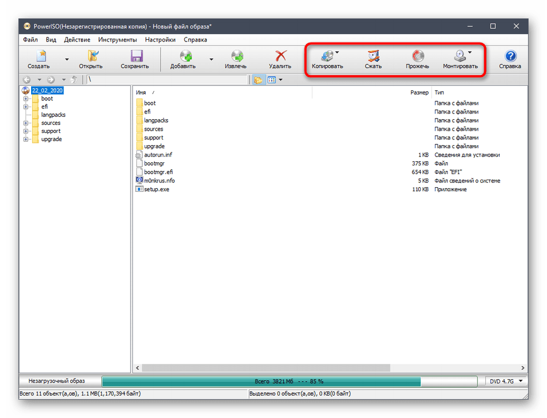
Task: Compress the image with the Сжать icon
Action: 373,57
